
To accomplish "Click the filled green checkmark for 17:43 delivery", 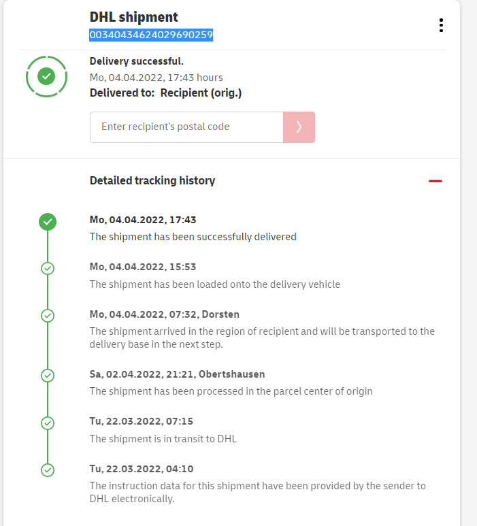I will [x=48, y=222].
